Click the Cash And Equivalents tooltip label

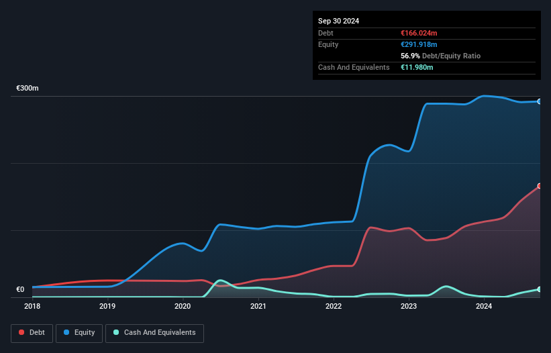[354, 67]
